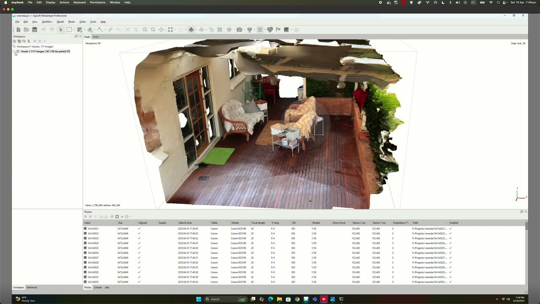
Task: Click the taskbar weather widget
Action: click(x=25, y=299)
